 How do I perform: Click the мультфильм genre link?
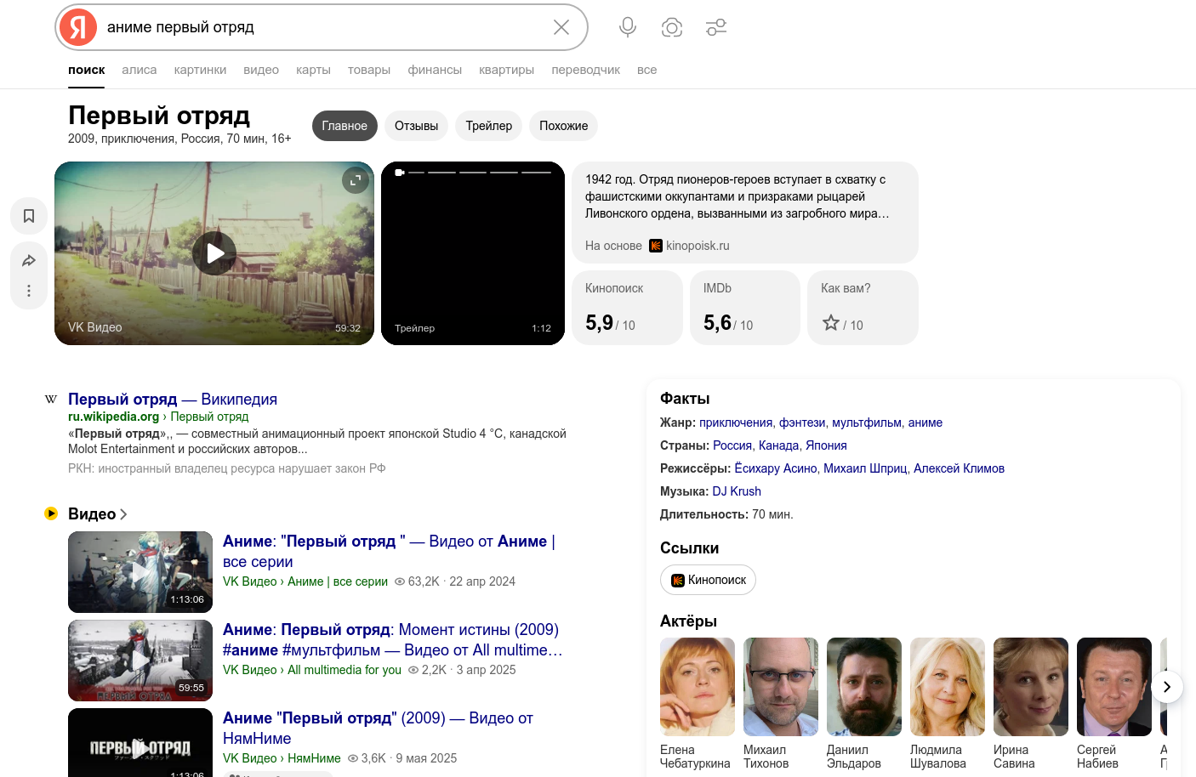(867, 423)
